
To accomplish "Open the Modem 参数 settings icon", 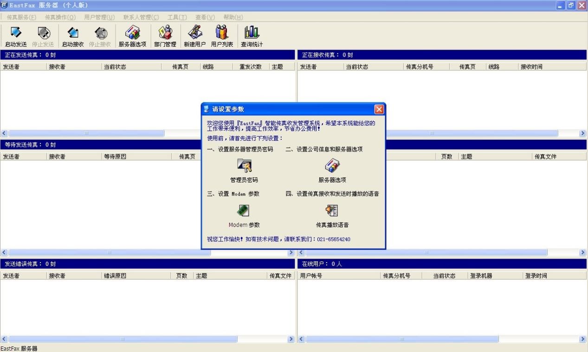I will [244, 210].
